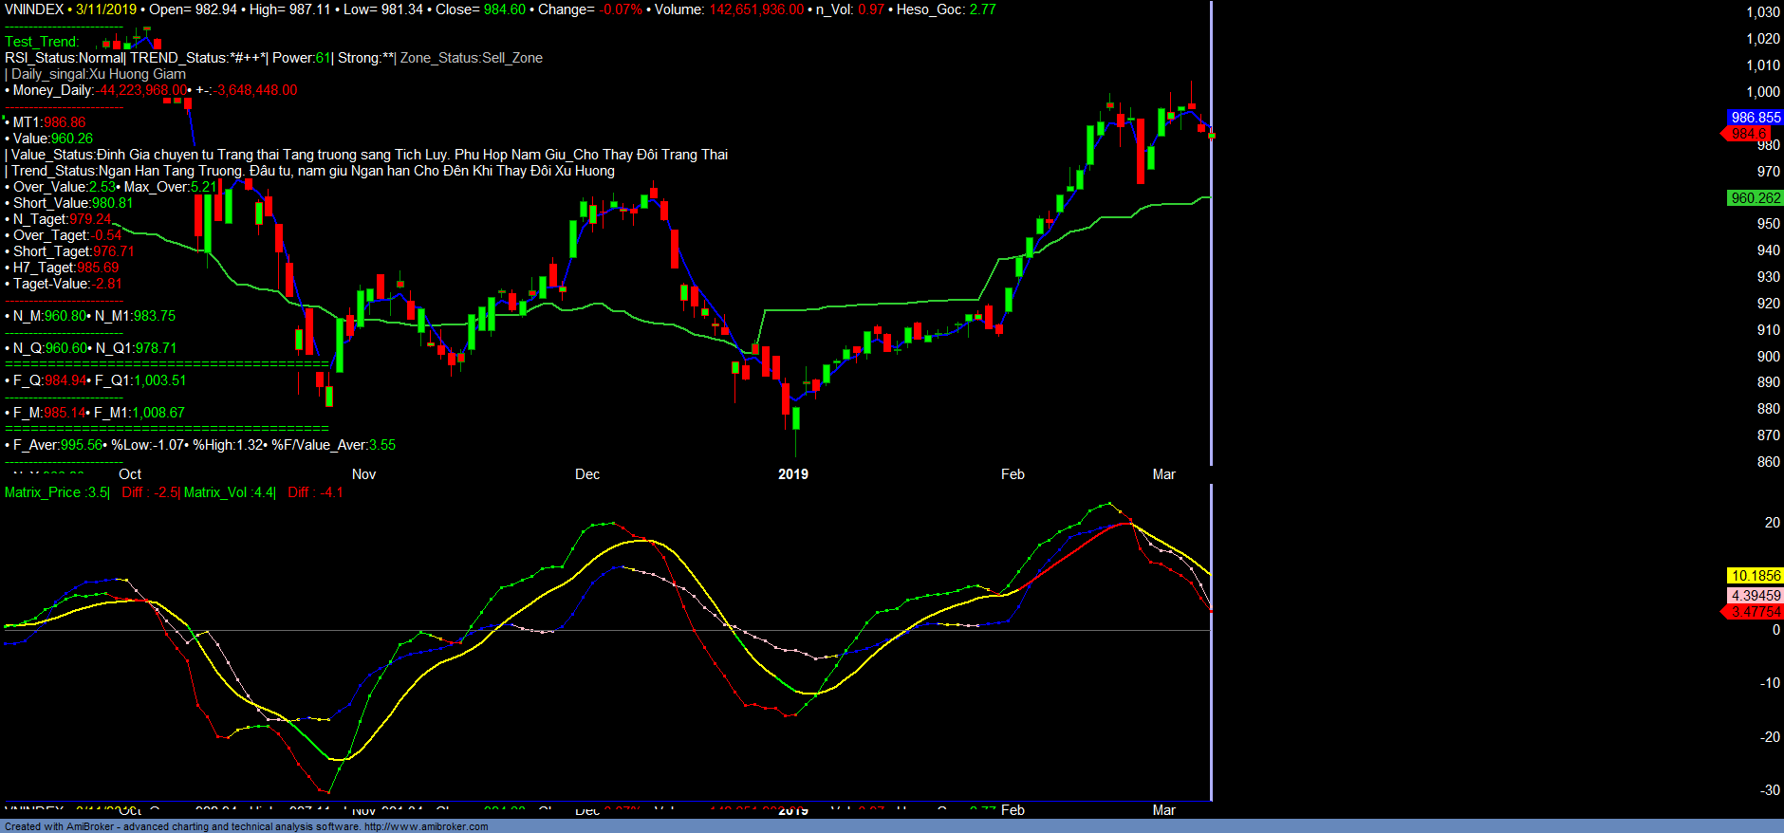Select the Mar label under the price chart

click(x=1163, y=474)
